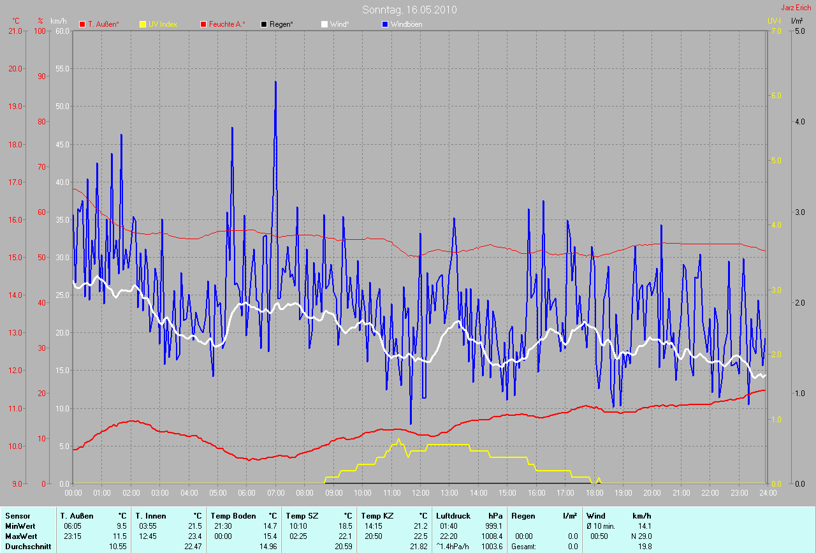This screenshot has height=553, width=816.
Task: Click the T. Innen column header
Action: (x=150, y=515)
